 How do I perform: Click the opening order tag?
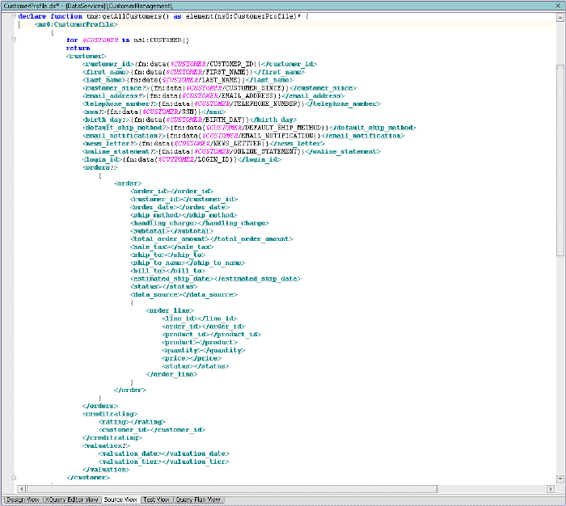coord(128,183)
